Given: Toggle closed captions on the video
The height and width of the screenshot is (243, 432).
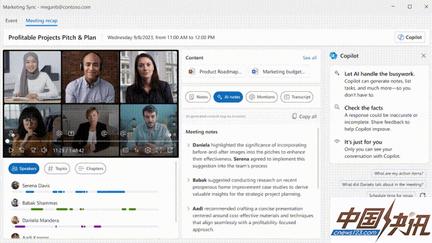Looking at the screenshot, I should coord(126,151).
